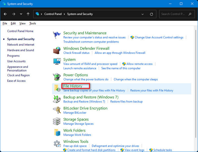Open Windows Defender Firewall heading

pyautogui.click(x=86, y=48)
